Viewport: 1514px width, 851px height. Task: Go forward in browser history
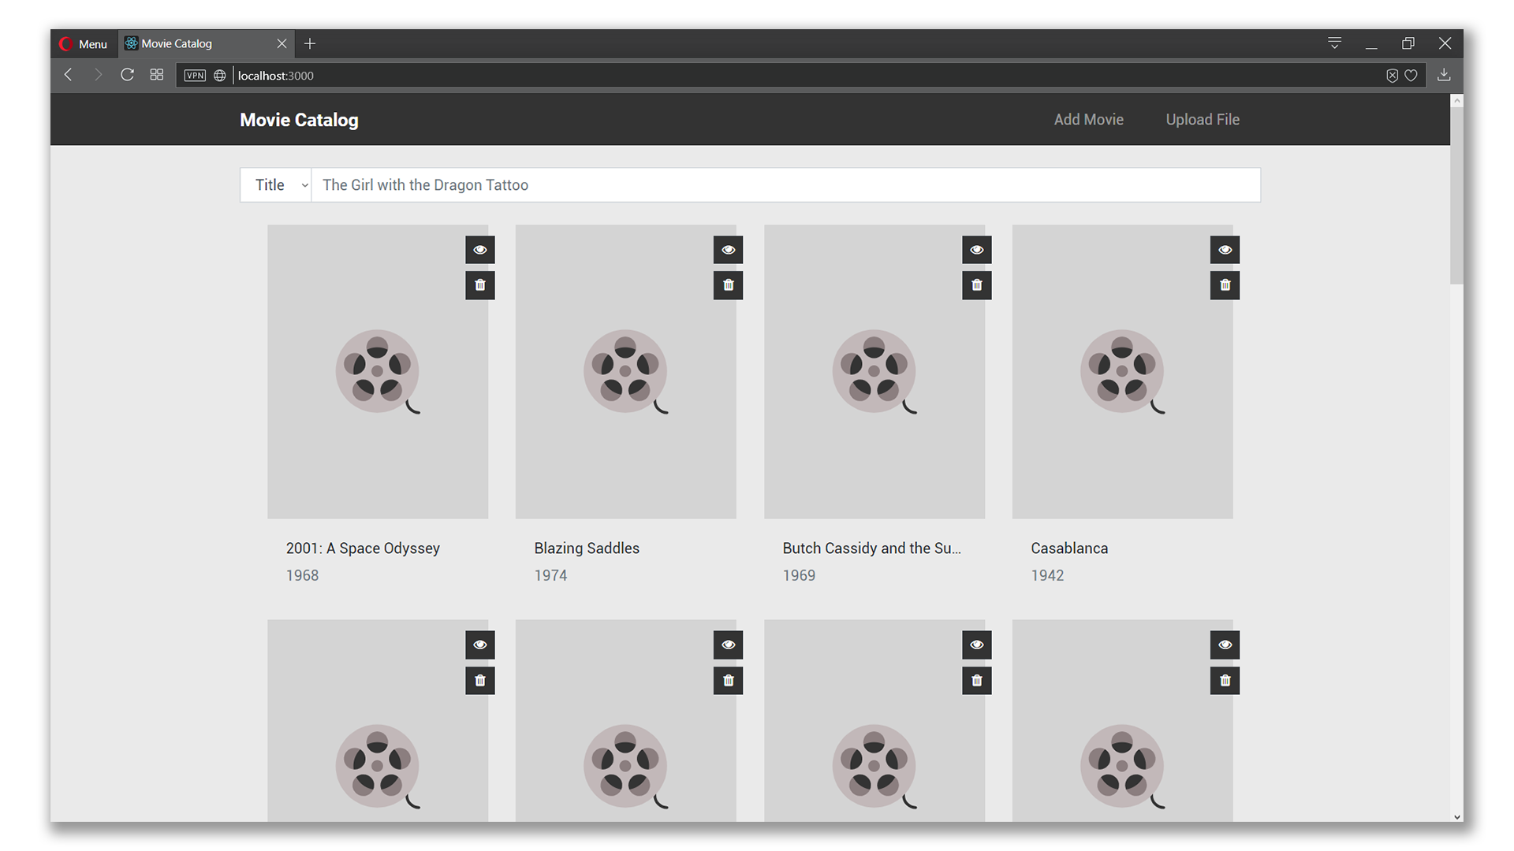98,75
